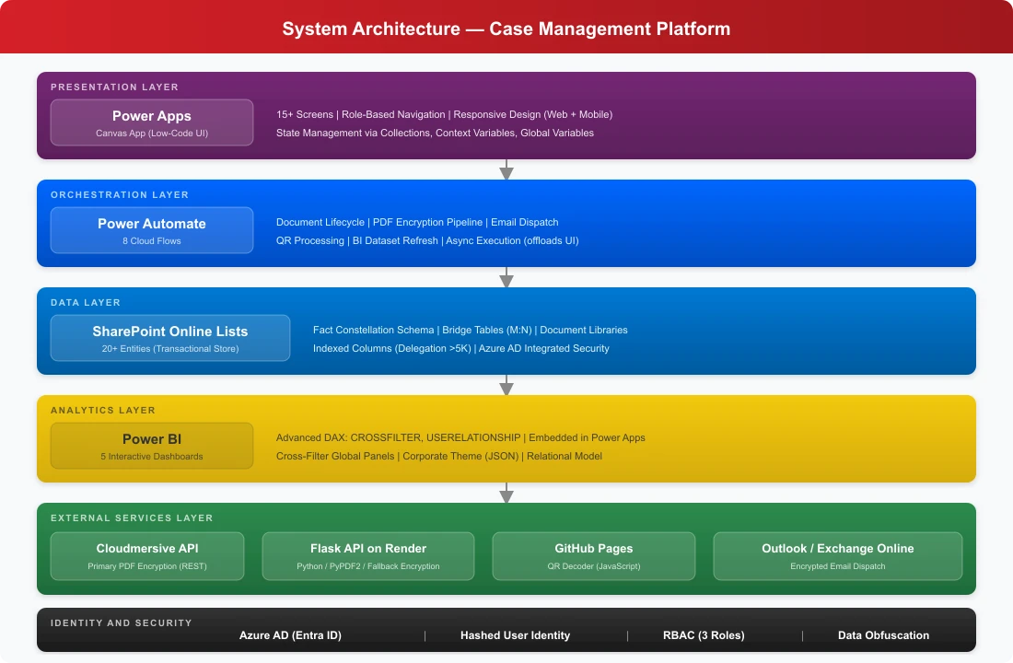
Task: Select the Power Automate box
Action: (x=152, y=231)
